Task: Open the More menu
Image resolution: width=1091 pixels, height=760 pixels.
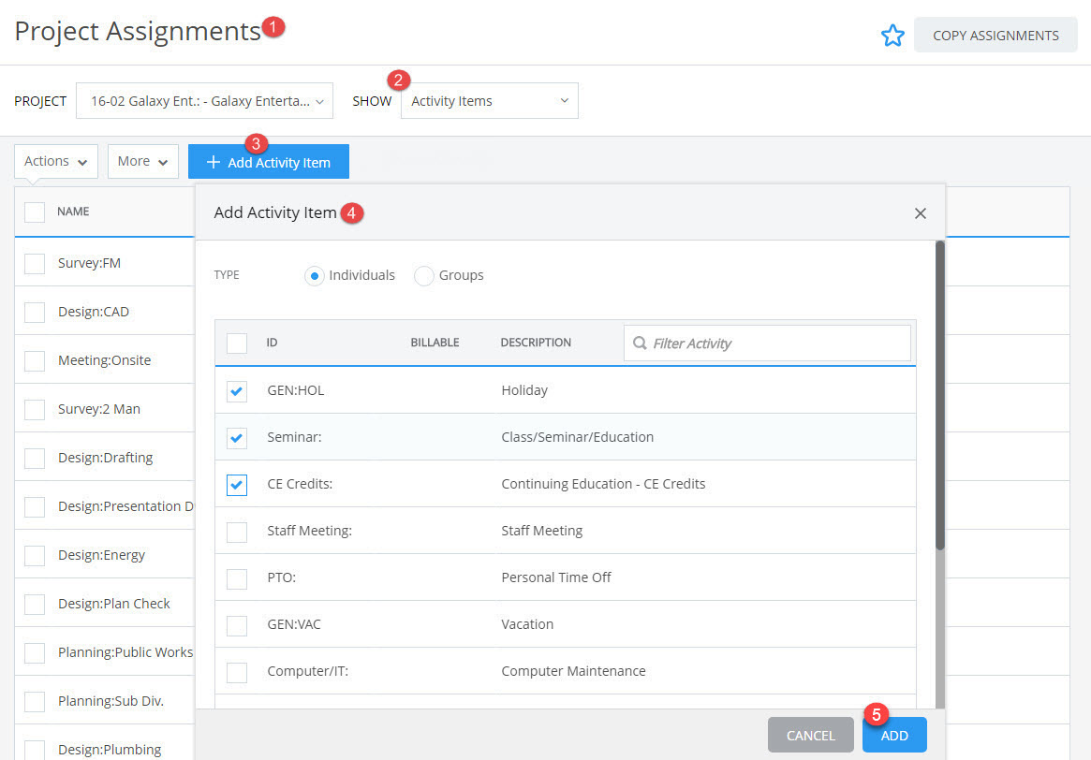Action: coord(142,161)
